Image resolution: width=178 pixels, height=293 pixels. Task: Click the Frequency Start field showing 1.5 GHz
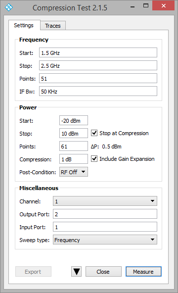[x=98, y=52]
